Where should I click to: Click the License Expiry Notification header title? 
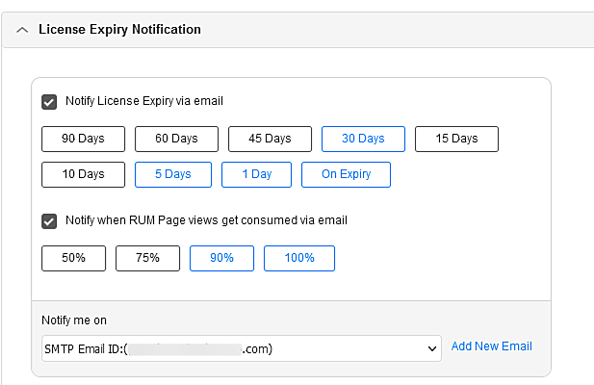click(119, 30)
